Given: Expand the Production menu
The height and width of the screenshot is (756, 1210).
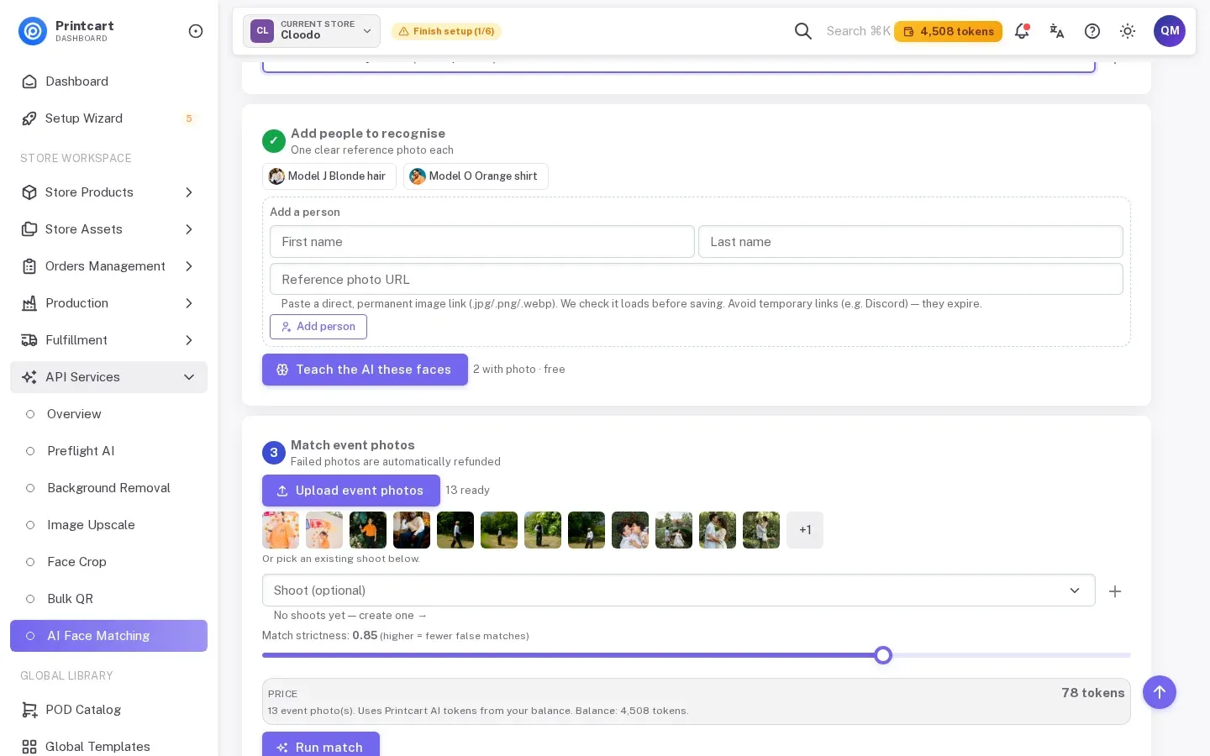Looking at the screenshot, I should coord(109,303).
